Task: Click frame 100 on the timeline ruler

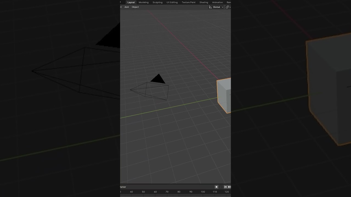Action: coord(203,192)
